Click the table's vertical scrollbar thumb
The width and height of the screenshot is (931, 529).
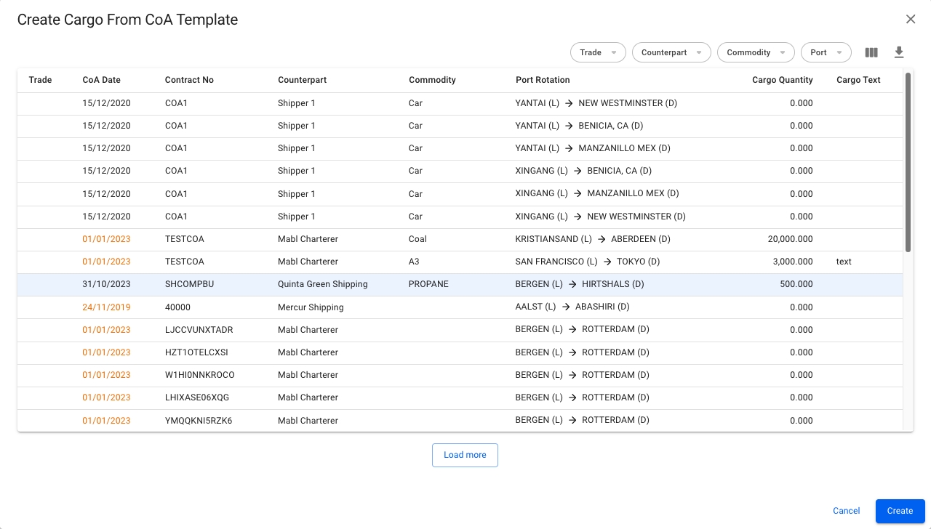coord(908,161)
